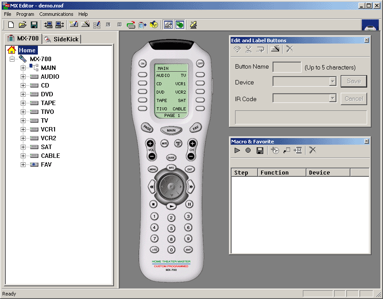Click the Save floppy icon in Macro panel
This screenshot has height=299, width=383.
pyautogui.click(x=260, y=150)
